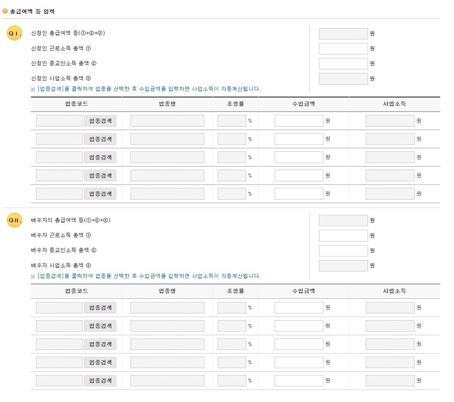Focus the 신청인 종교인소득 총액 ② input field
The height and width of the screenshot is (402, 454).
coord(343,63)
